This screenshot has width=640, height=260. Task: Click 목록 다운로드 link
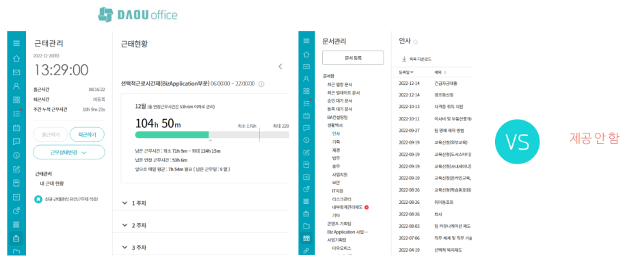pos(420,59)
